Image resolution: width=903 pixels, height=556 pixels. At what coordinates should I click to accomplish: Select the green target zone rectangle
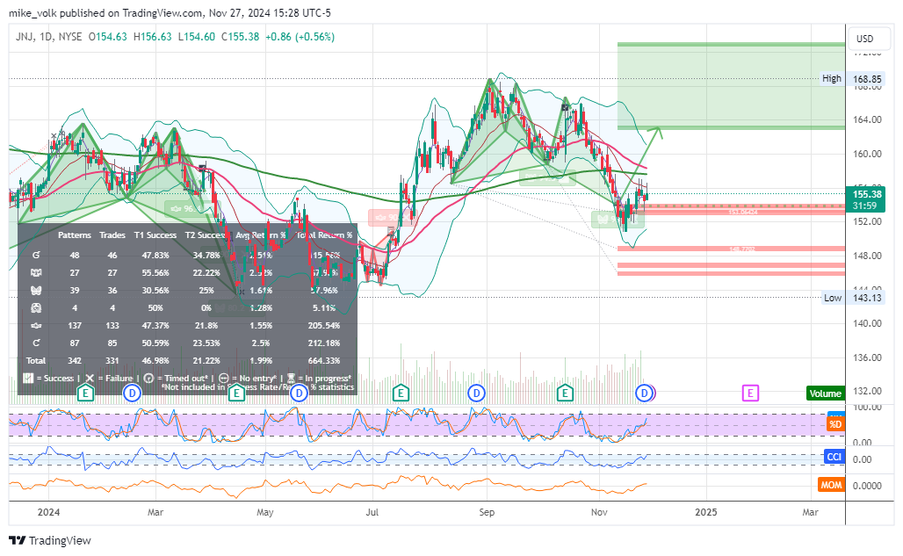point(731,86)
